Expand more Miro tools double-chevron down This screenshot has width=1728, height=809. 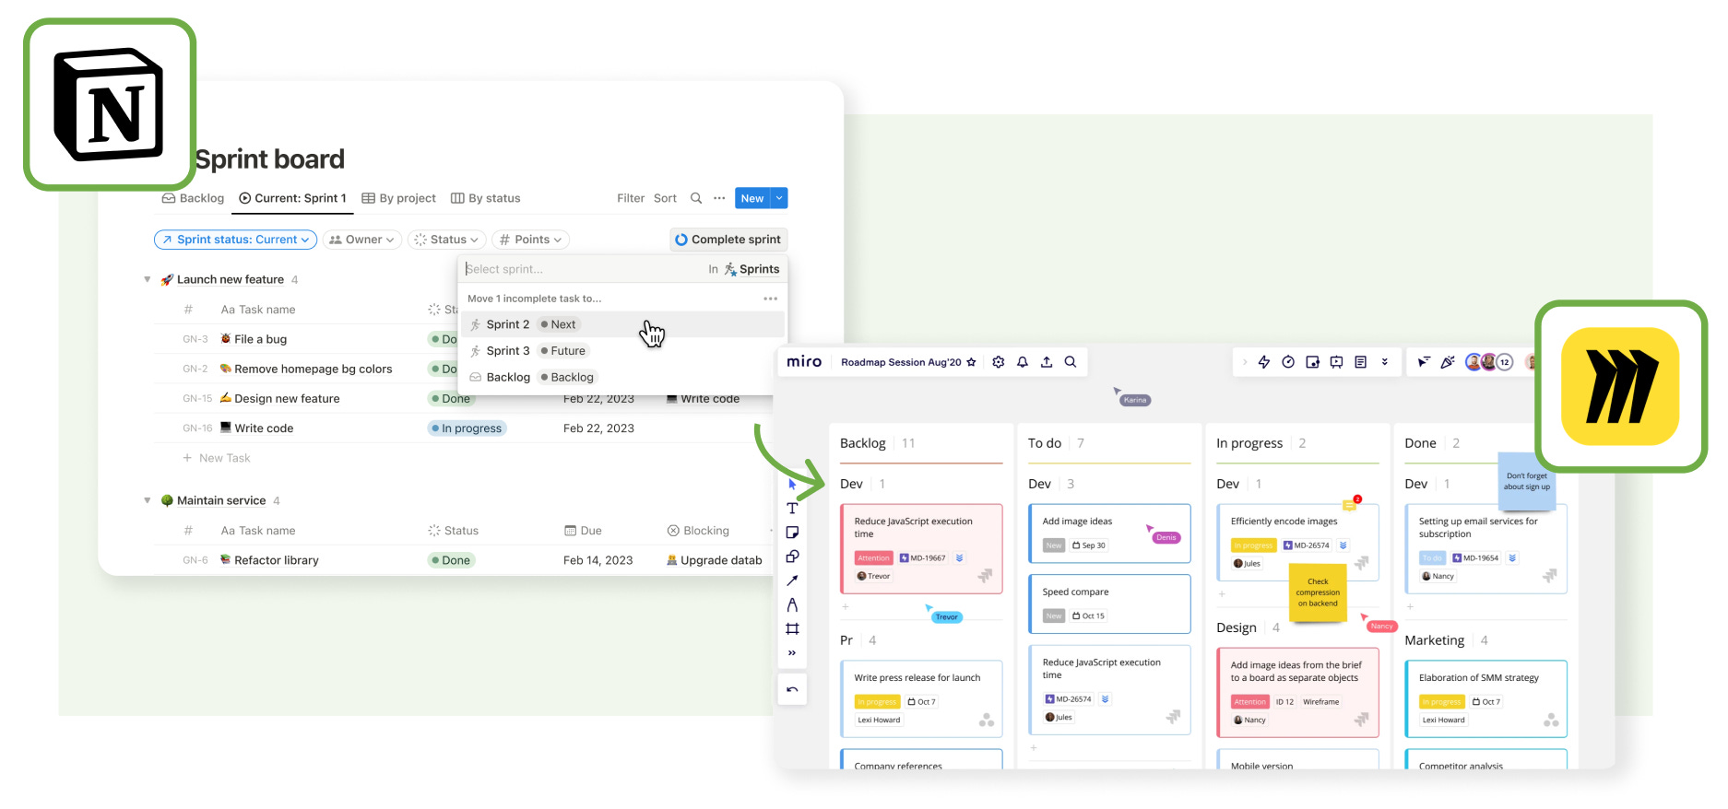pos(1384,362)
